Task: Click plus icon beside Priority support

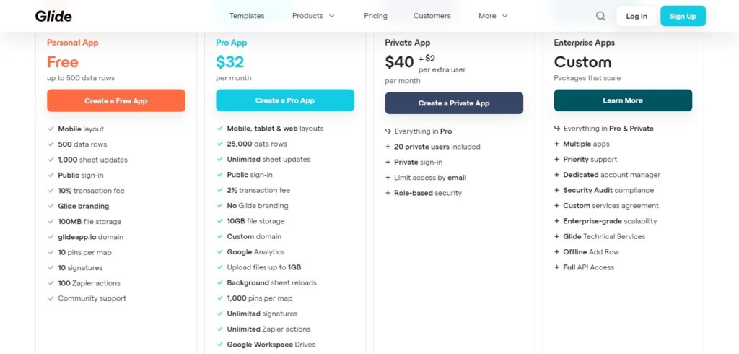Action: 557,160
